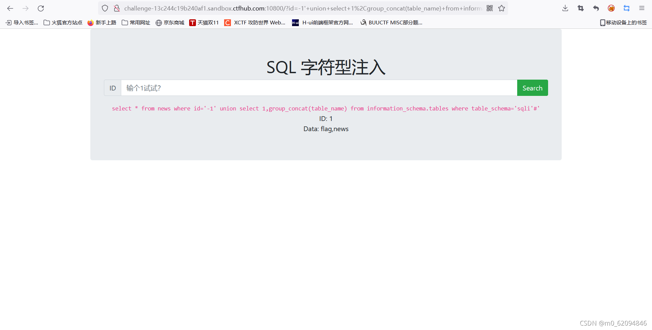Bookmark this page with the star icon

point(502,8)
